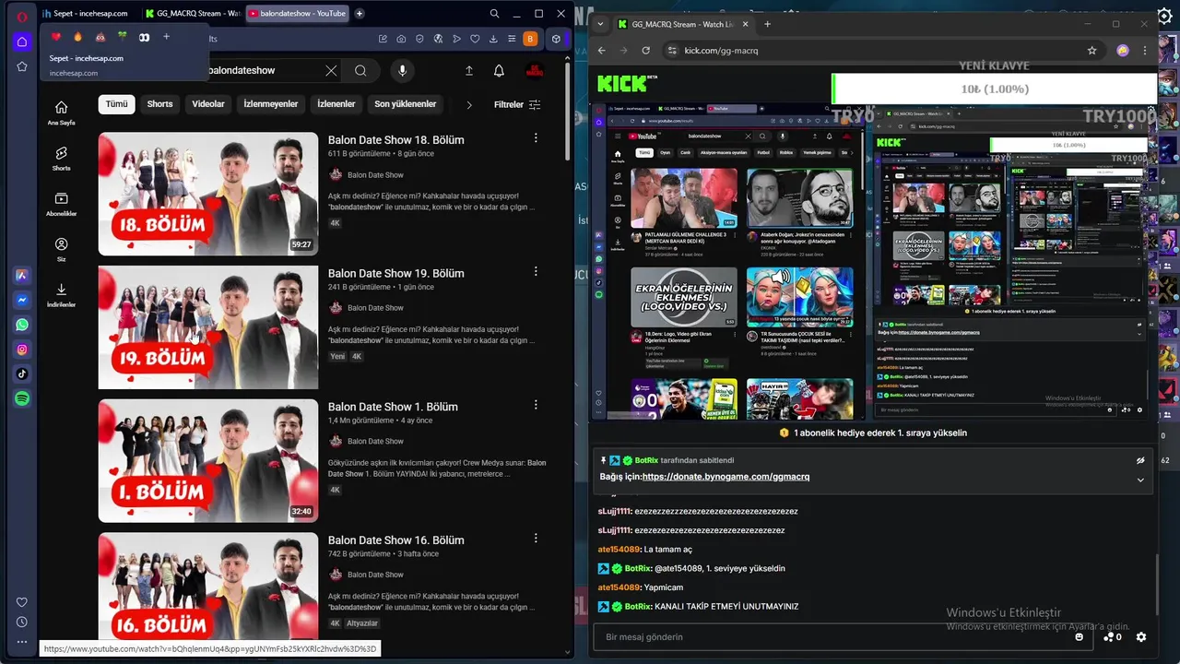Open Instagram in Opera sidebar
The width and height of the screenshot is (1180, 664).
coord(22,350)
